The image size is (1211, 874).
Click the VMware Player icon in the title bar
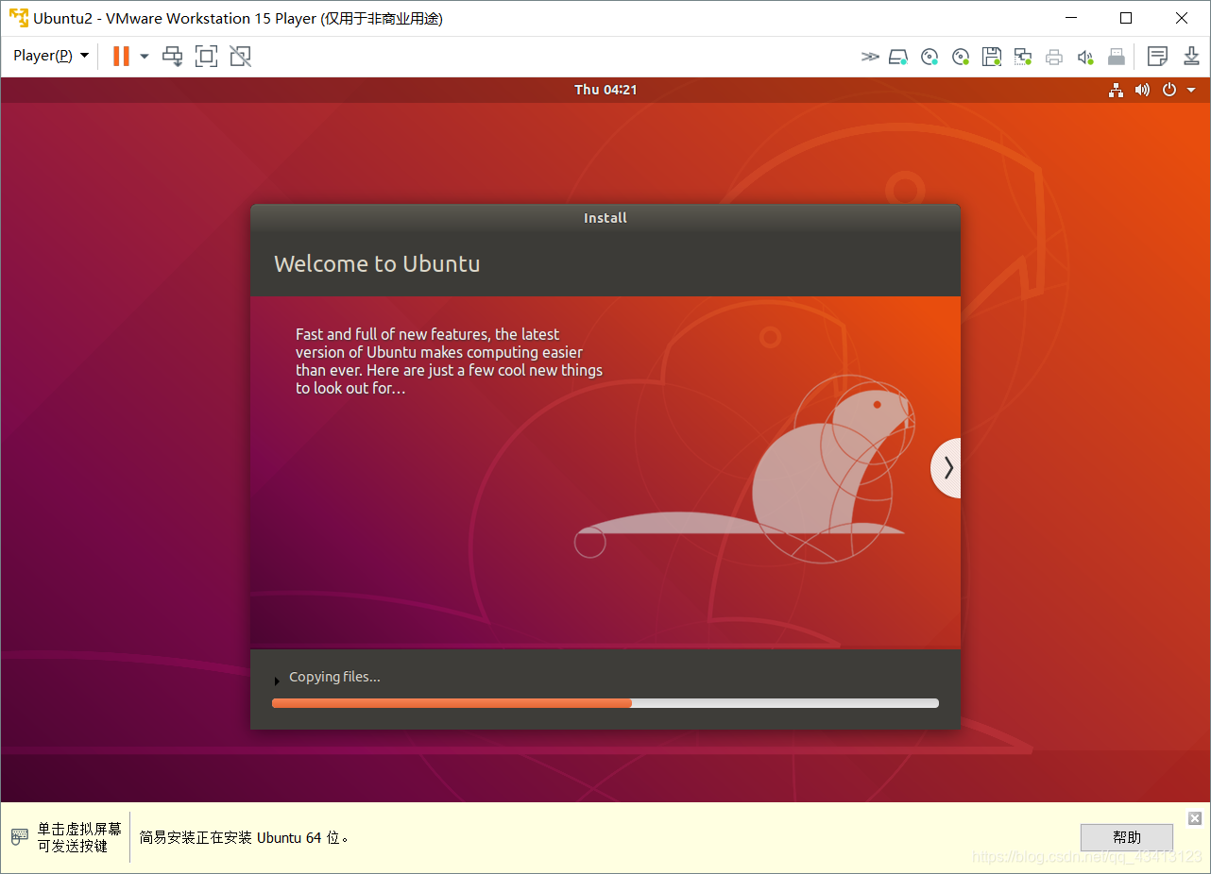tap(18, 18)
